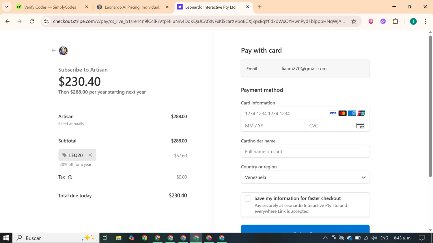Open the Extensions puzzle menu
The height and width of the screenshot is (243, 433).
(395, 21)
